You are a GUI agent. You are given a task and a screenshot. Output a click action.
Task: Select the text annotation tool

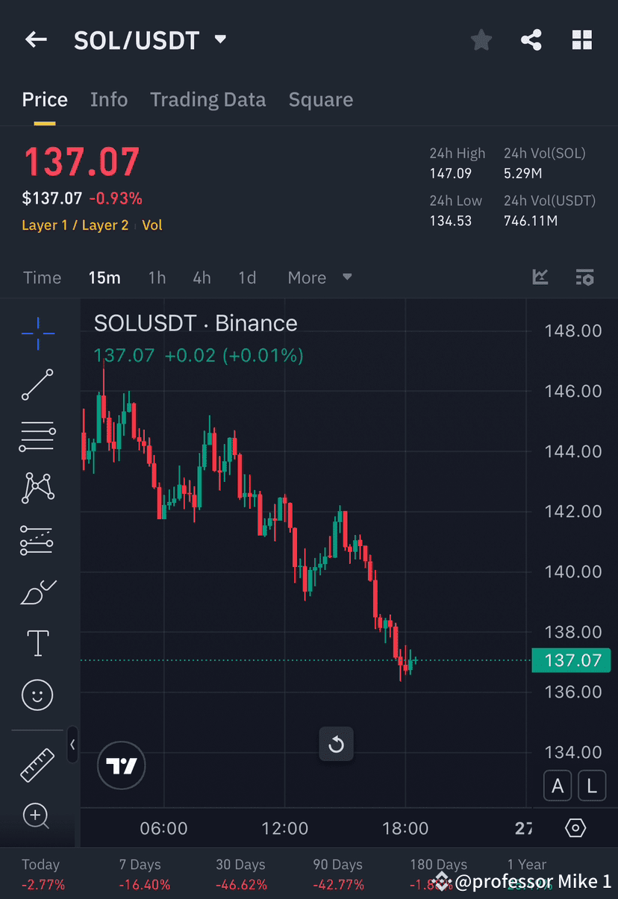pos(37,642)
